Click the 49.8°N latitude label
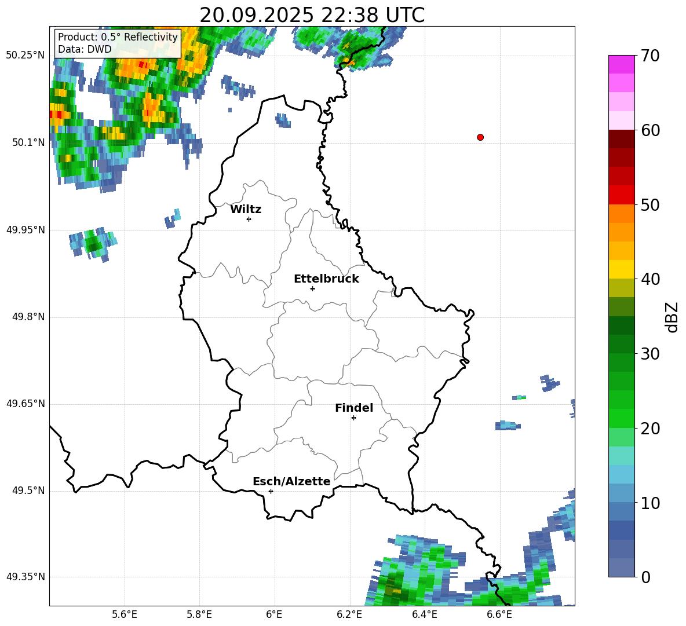This screenshot has width=686, height=626. tap(28, 317)
